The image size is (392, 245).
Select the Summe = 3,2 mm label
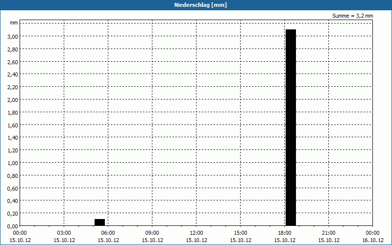point(352,16)
